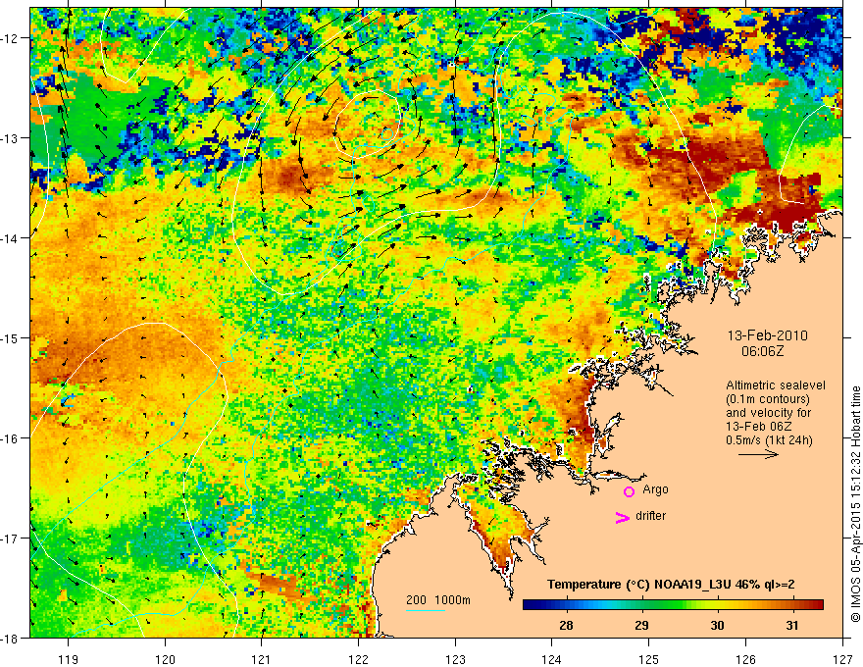Click the "Temperature (°C) NOAA19_L3U 46% ql>=2" title
The height and width of the screenshot is (667, 863).
[x=671, y=585]
